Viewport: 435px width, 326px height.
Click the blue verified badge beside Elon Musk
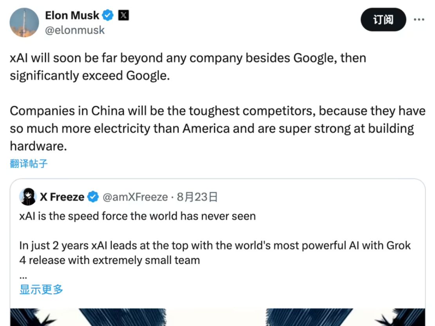pos(107,15)
